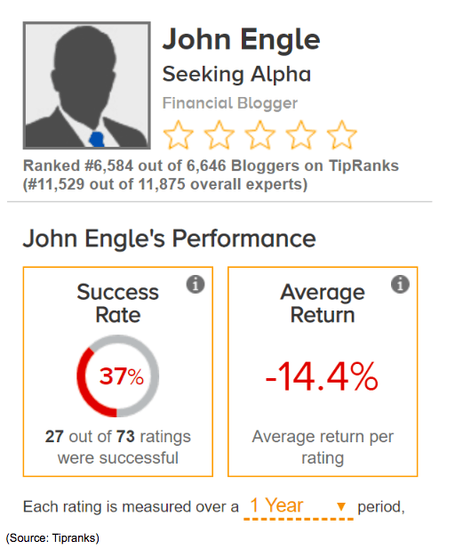This screenshot has width=463, height=549.
Task: Click the Success Rate info icon
Action: [196, 284]
